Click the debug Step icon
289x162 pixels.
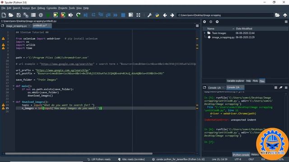[93, 15]
